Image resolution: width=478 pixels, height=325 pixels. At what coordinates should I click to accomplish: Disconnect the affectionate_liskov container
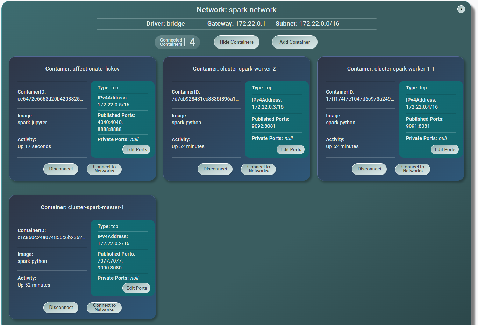click(61, 169)
